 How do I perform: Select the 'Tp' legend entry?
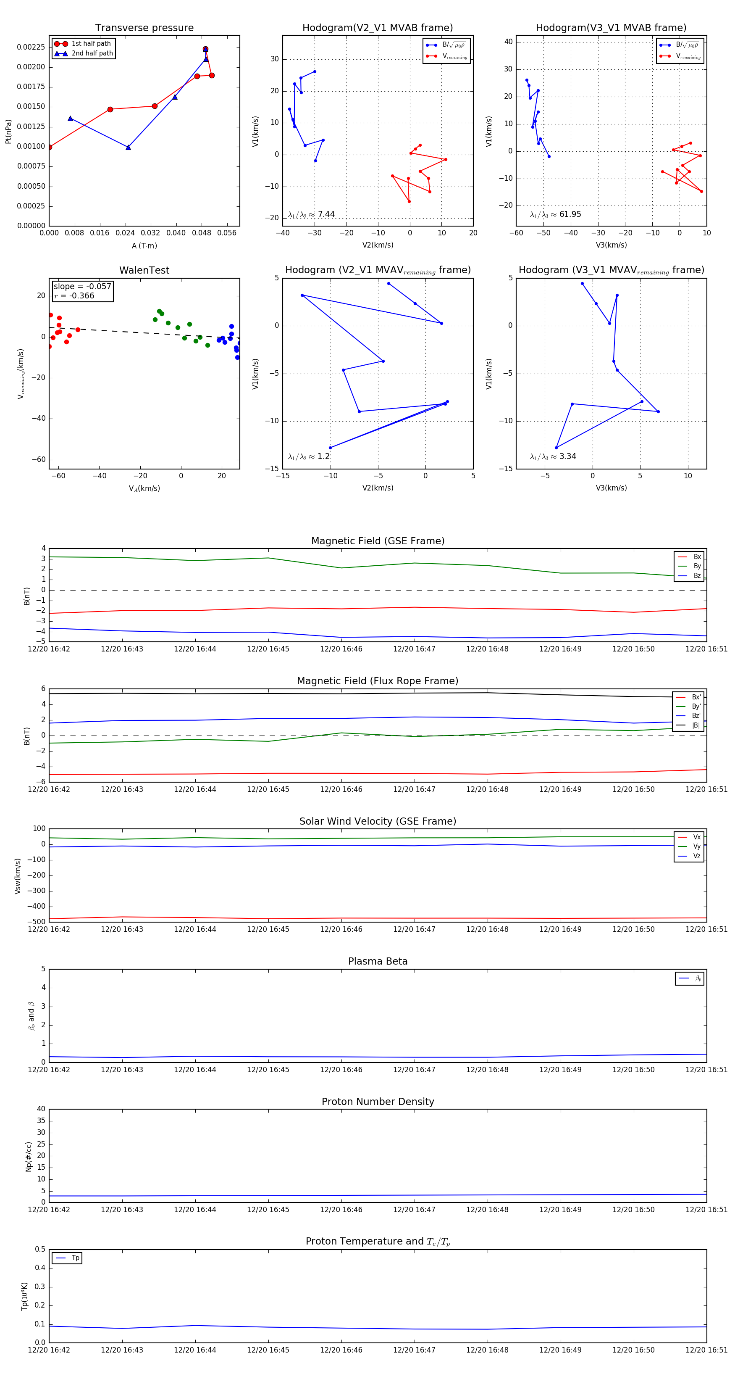click(x=67, y=1258)
